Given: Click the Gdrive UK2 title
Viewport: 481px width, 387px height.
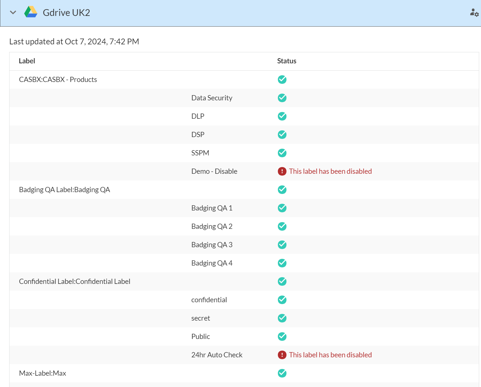Looking at the screenshot, I should coord(66,13).
